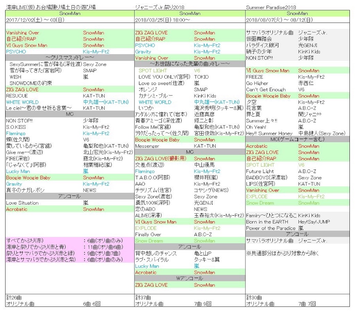Click the '～クリスマスメドレー～' section header
Image resolution: width=355 pixels, height=312 pixels.
pos(70,58)
